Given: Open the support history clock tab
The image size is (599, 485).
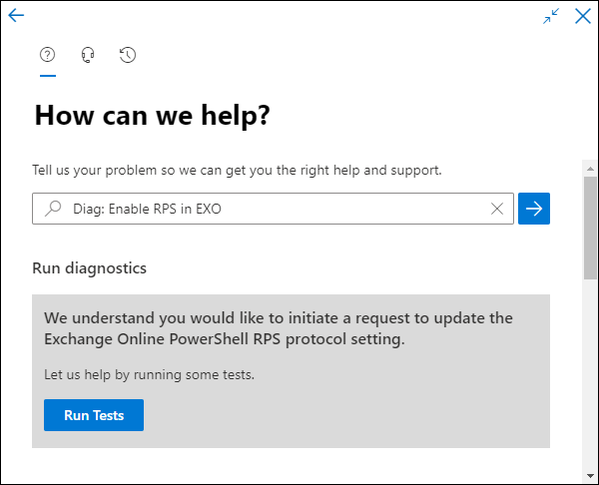Looking at the screenshot, I should point(128,55).
